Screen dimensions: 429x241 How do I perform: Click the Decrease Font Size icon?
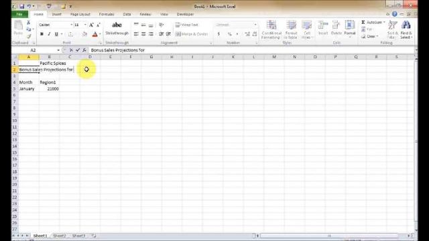(x=99, y=25)
